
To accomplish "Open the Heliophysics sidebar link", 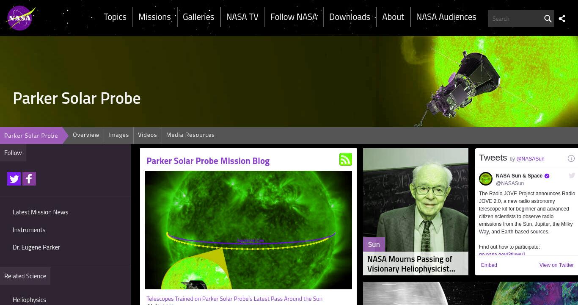I will 29,300.
